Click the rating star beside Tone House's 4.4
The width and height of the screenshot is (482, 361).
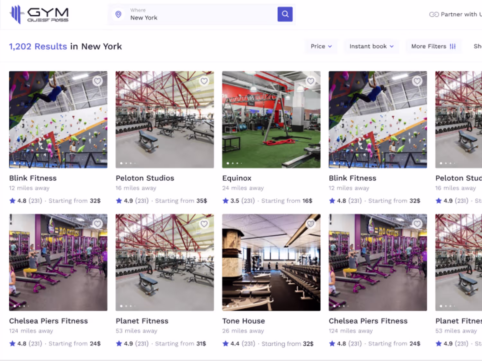click(x=226, y=344)
